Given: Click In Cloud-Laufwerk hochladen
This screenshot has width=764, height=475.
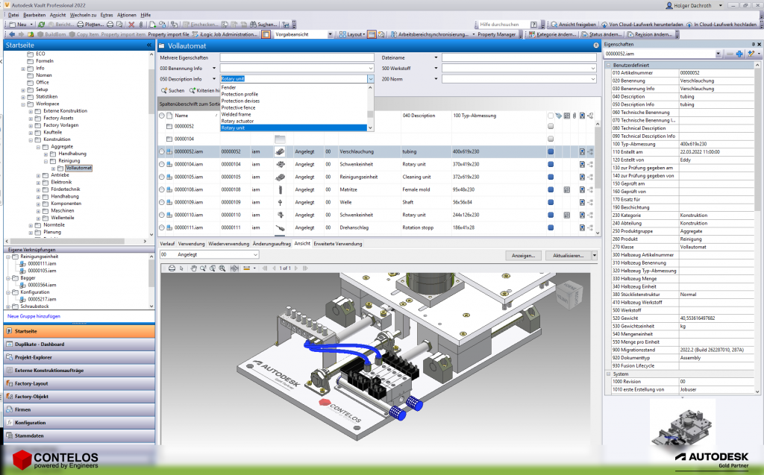Looking at the screenshot, I should [721, 25].
